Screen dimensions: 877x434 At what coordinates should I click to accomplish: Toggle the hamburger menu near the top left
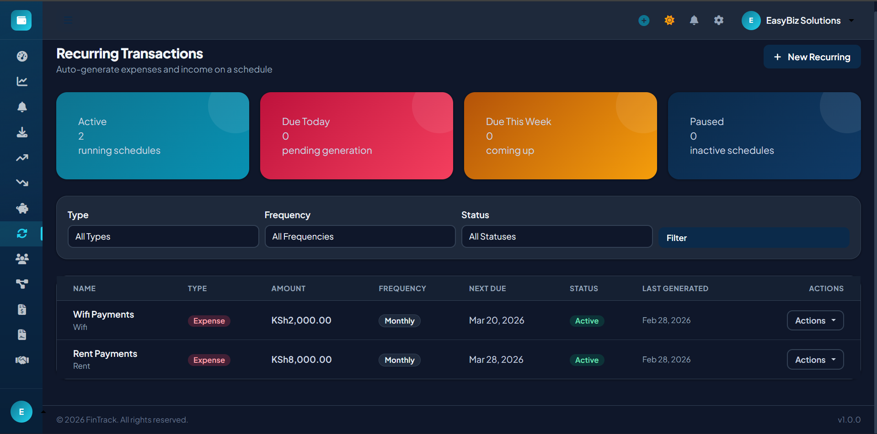[x=68, y=20]
